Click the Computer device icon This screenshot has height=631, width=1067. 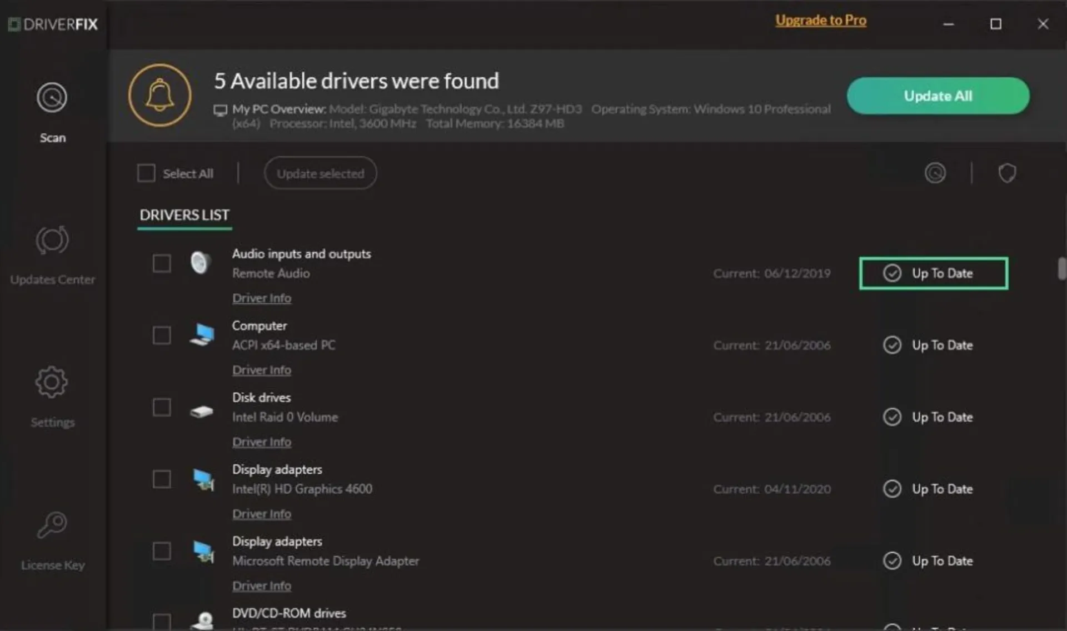(202, 334)
